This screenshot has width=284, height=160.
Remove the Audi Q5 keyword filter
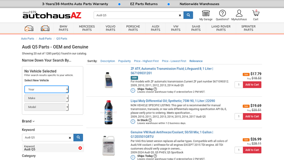click(80, 148)
